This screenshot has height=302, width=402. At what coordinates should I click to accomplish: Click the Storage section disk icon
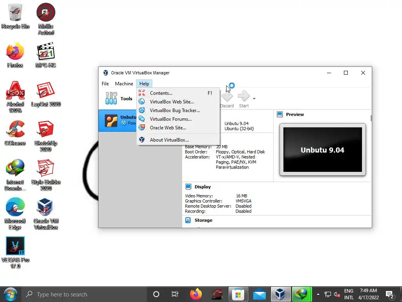coord(188,220)
